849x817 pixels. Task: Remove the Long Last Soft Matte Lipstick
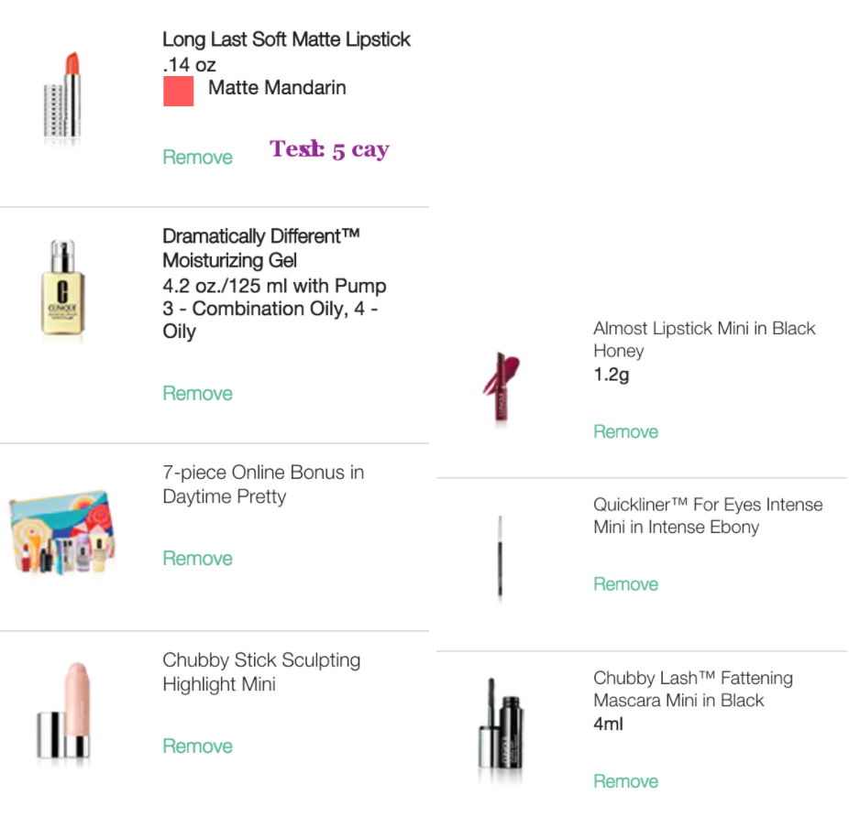[x=198, y=158]
